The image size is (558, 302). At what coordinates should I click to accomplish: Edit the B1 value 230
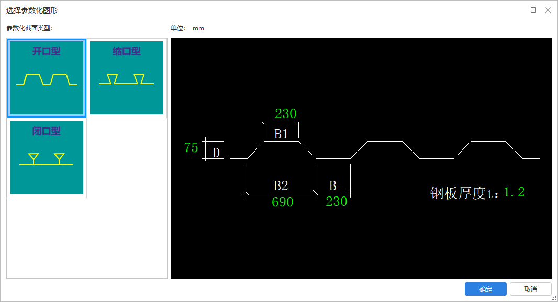285,114
